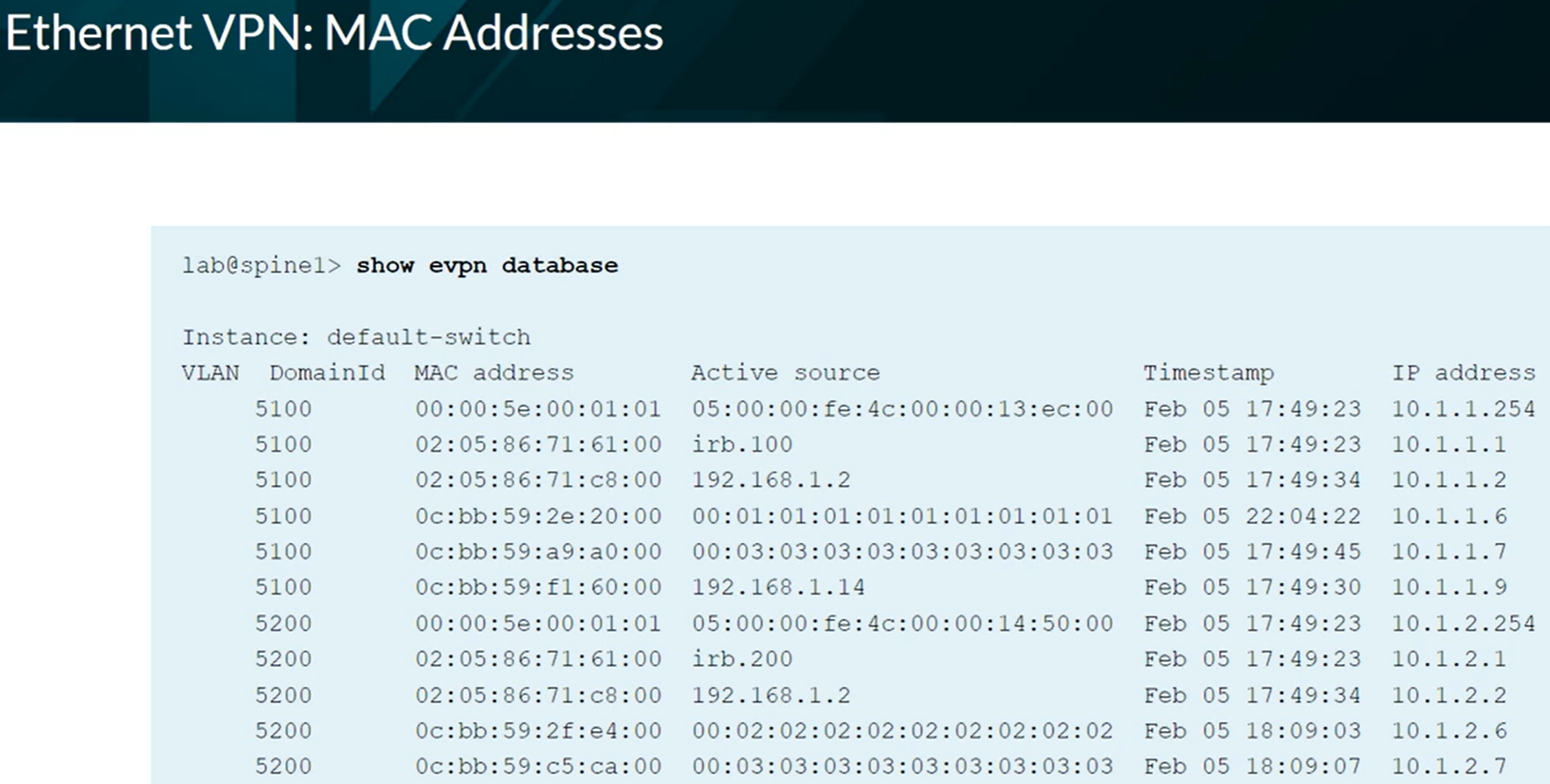
Task: Click the lab@spine1> prompt text
Action: click(x=262, y=266)
